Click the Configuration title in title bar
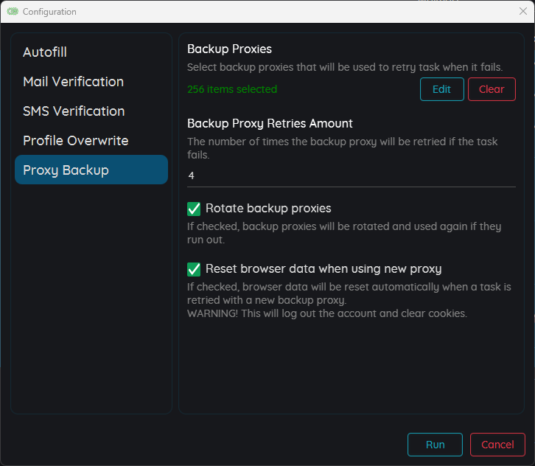The height and width of the screenshot is (466, 535). (49, 12)
